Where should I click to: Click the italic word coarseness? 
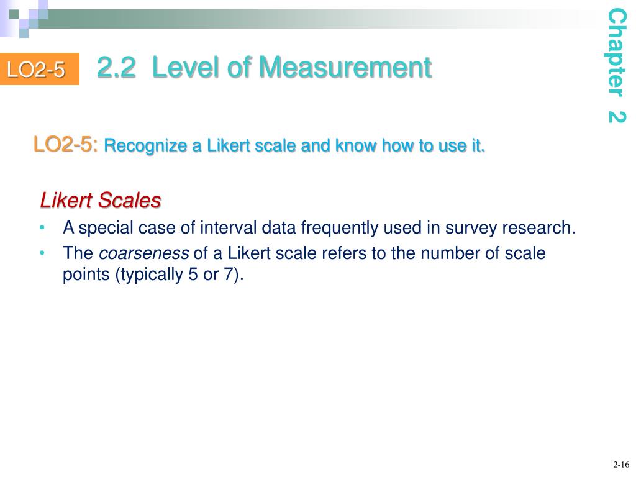tap(144, 253)
